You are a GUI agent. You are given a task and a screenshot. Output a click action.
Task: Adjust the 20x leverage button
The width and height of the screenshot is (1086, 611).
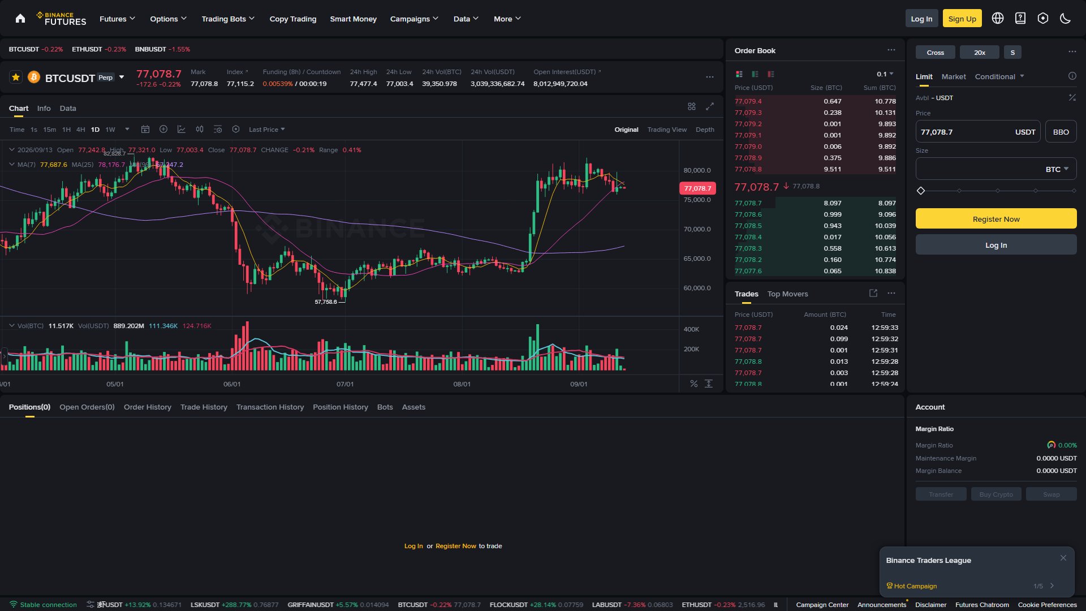pos(980,53)
